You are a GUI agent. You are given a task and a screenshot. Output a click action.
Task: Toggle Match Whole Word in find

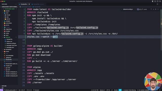[140, 9]
